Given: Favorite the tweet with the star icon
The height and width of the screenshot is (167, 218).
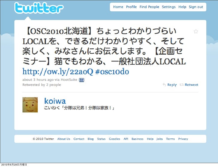Looking at the screenshot, I should tap(196, 31).
